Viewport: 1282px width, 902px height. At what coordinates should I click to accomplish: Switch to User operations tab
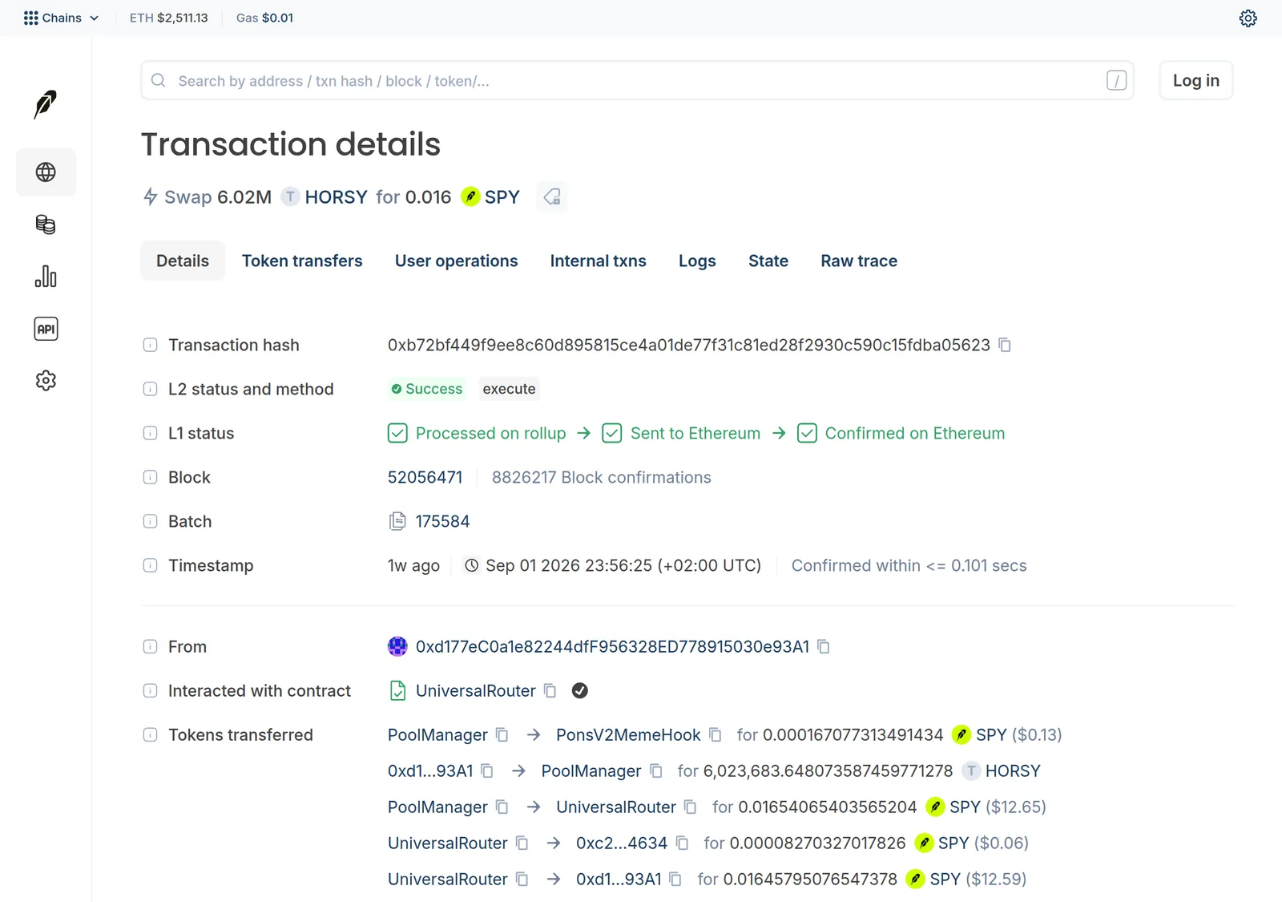coord(456,261)
